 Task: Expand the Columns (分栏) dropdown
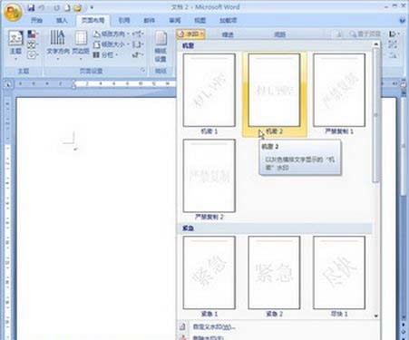tap(105, 54)
